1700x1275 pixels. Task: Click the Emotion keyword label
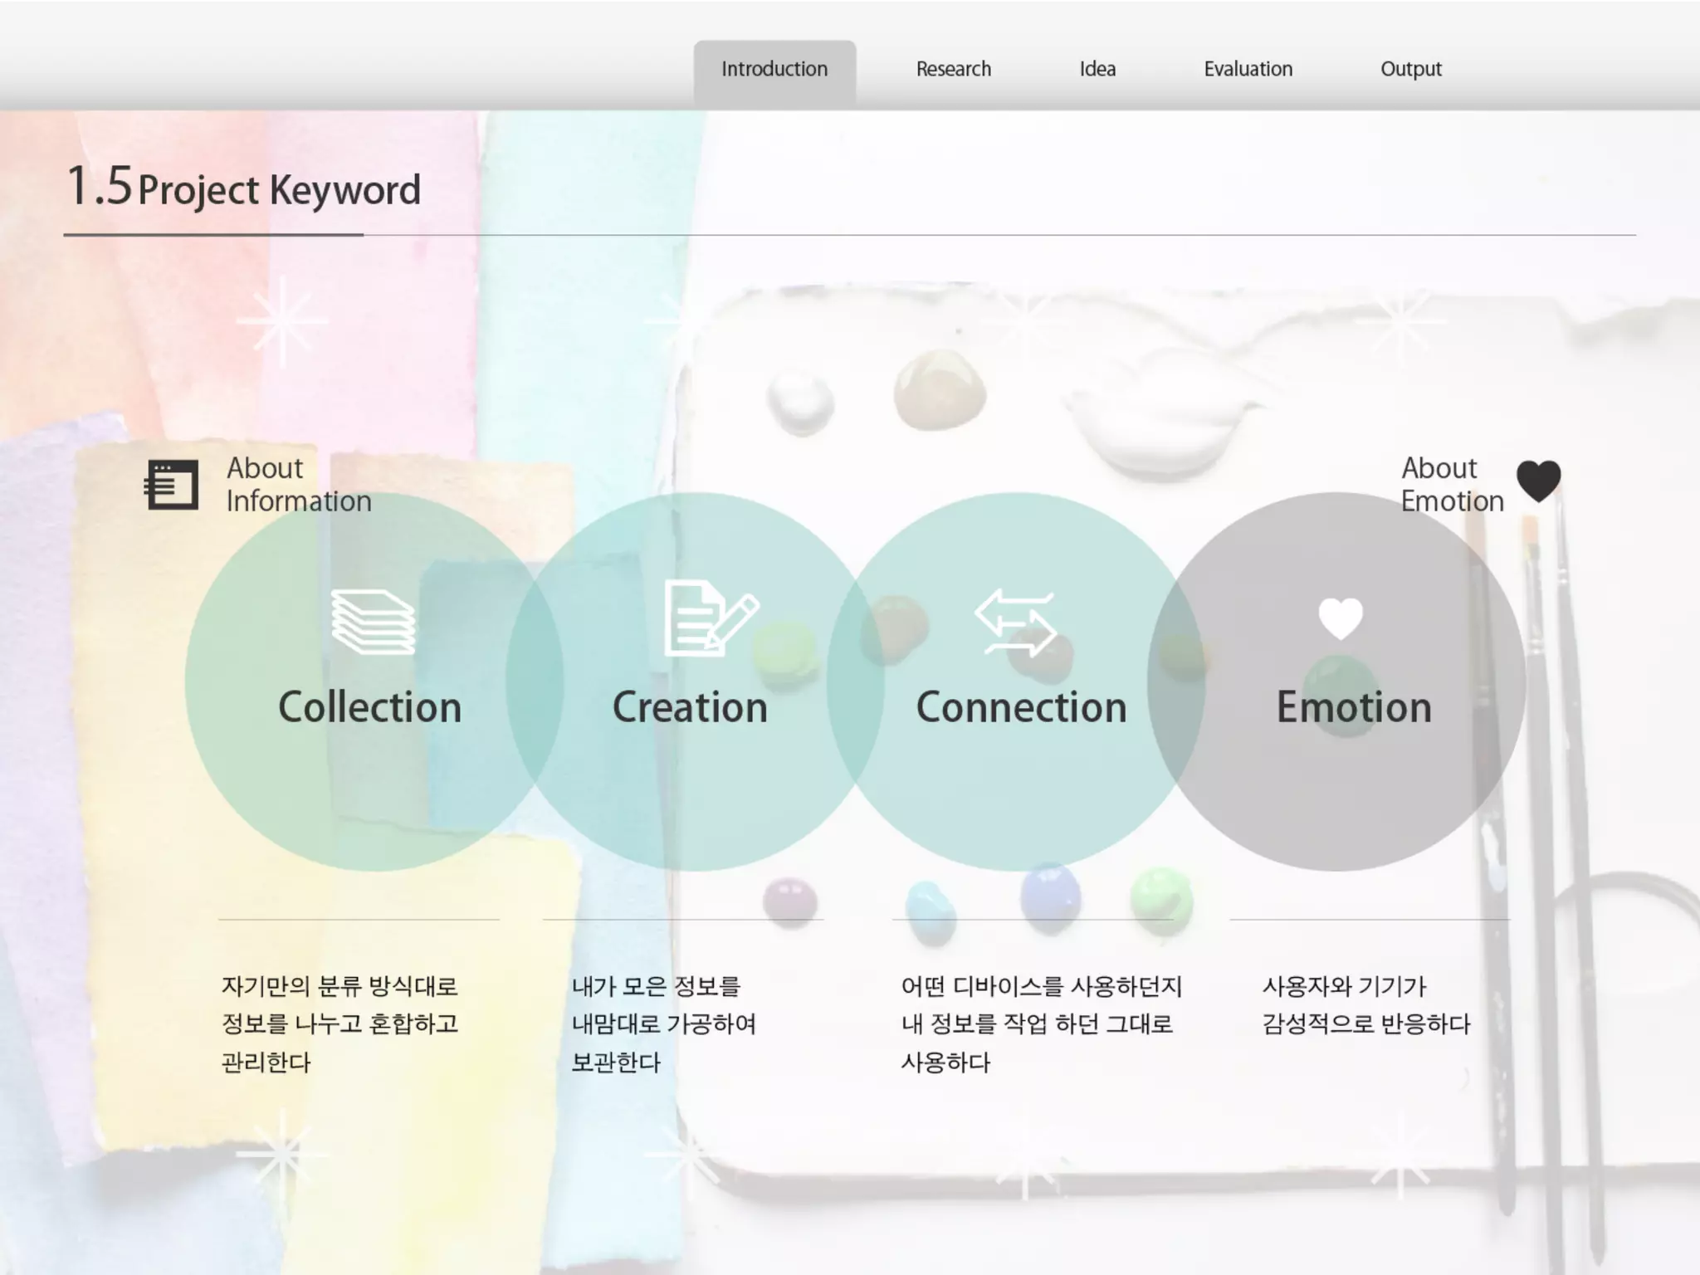click(1354, 707)
